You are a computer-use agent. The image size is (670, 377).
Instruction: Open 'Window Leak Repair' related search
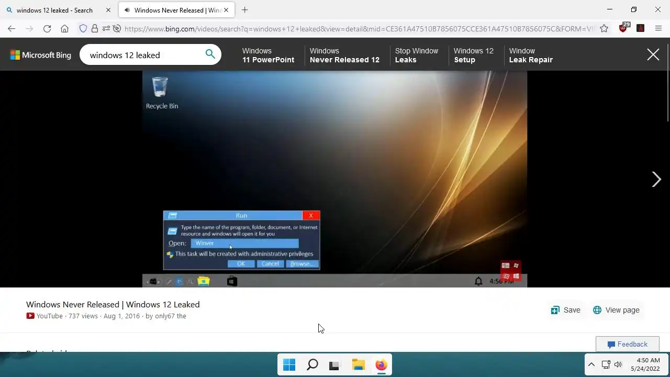pyautogui.click(x=531, y=55)
